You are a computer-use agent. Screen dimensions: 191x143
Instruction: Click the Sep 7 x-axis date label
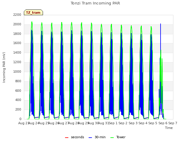(x=173, y=123)
